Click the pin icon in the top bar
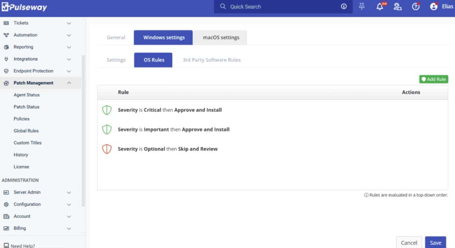The height and width of the screenshot is (248, 455). click(361, 7)
